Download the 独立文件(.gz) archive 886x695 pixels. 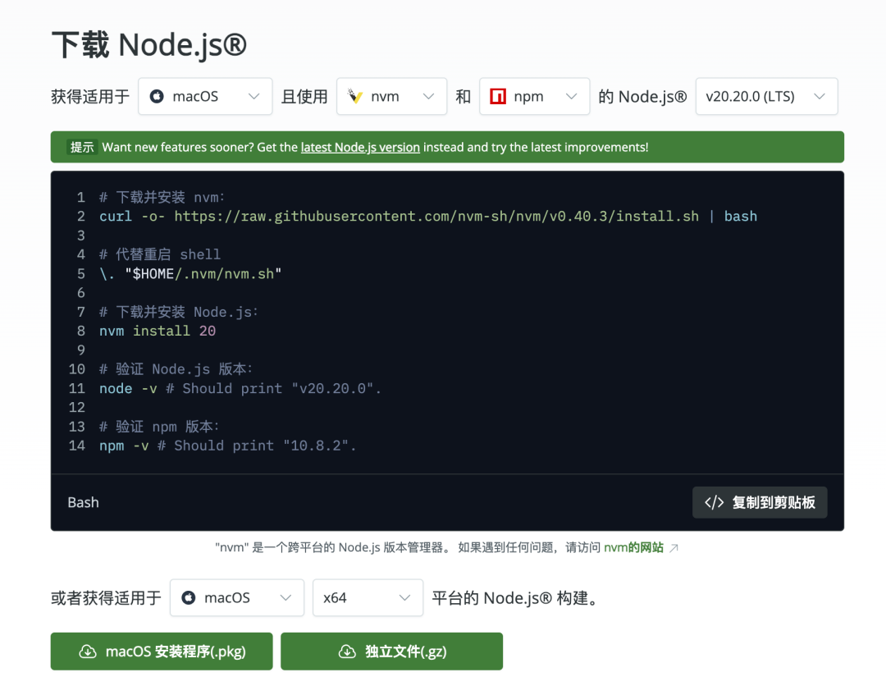(x=391, y=652)
